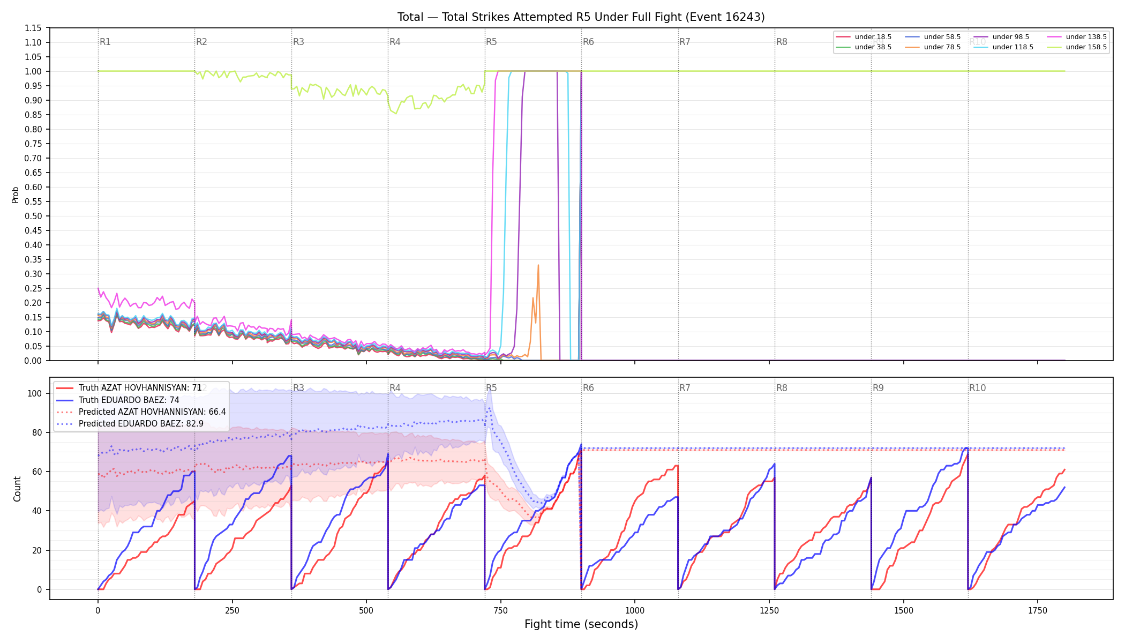Viewport: 1125px width, 643px height.
Task: Click the 1250 tick on the time axis
Action: pyautogui.click(x=769, y=610)
